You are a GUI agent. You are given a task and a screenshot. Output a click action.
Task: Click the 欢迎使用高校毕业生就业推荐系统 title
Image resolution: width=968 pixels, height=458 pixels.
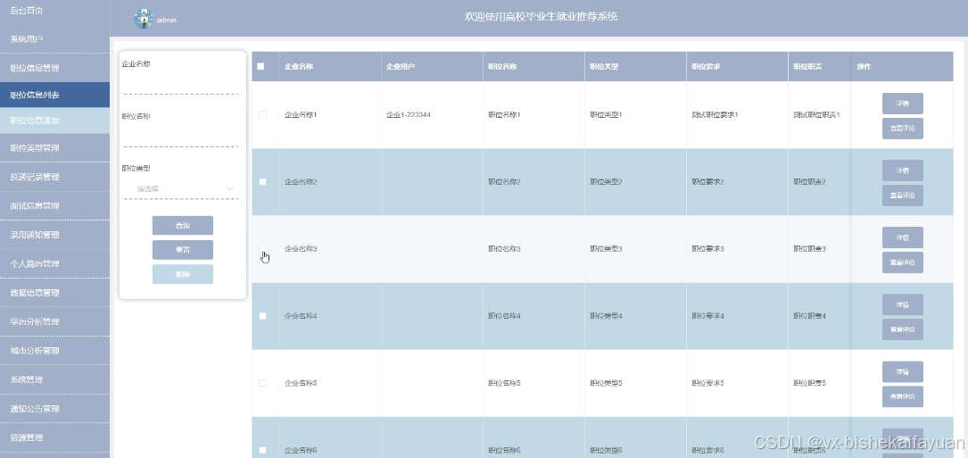pos(541,17)
